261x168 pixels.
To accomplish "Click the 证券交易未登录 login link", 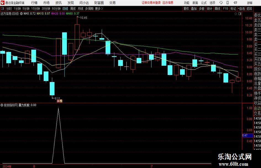I will pyautogui.click(x=151, y=3).
